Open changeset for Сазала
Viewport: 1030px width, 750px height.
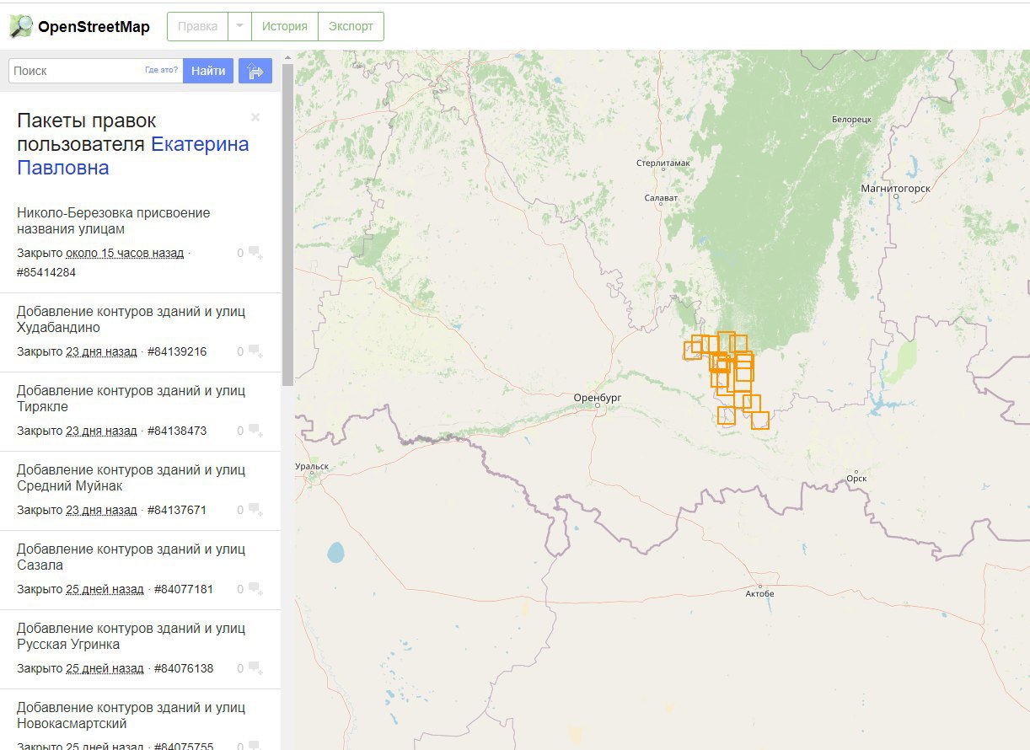click(131, 557)
